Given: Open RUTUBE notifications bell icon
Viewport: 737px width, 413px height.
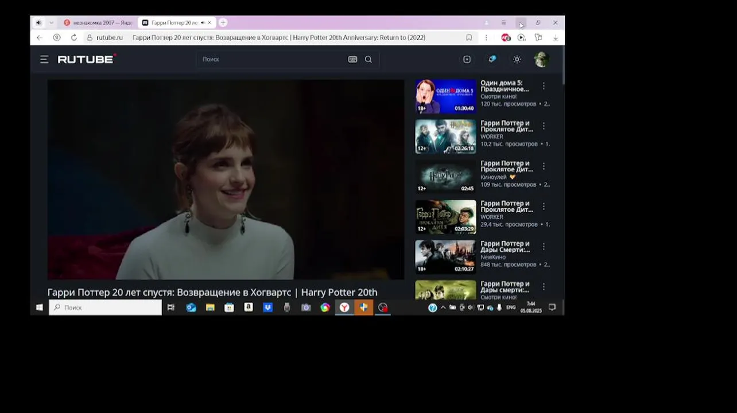Looking at the screenshot, I should (492, 59).
